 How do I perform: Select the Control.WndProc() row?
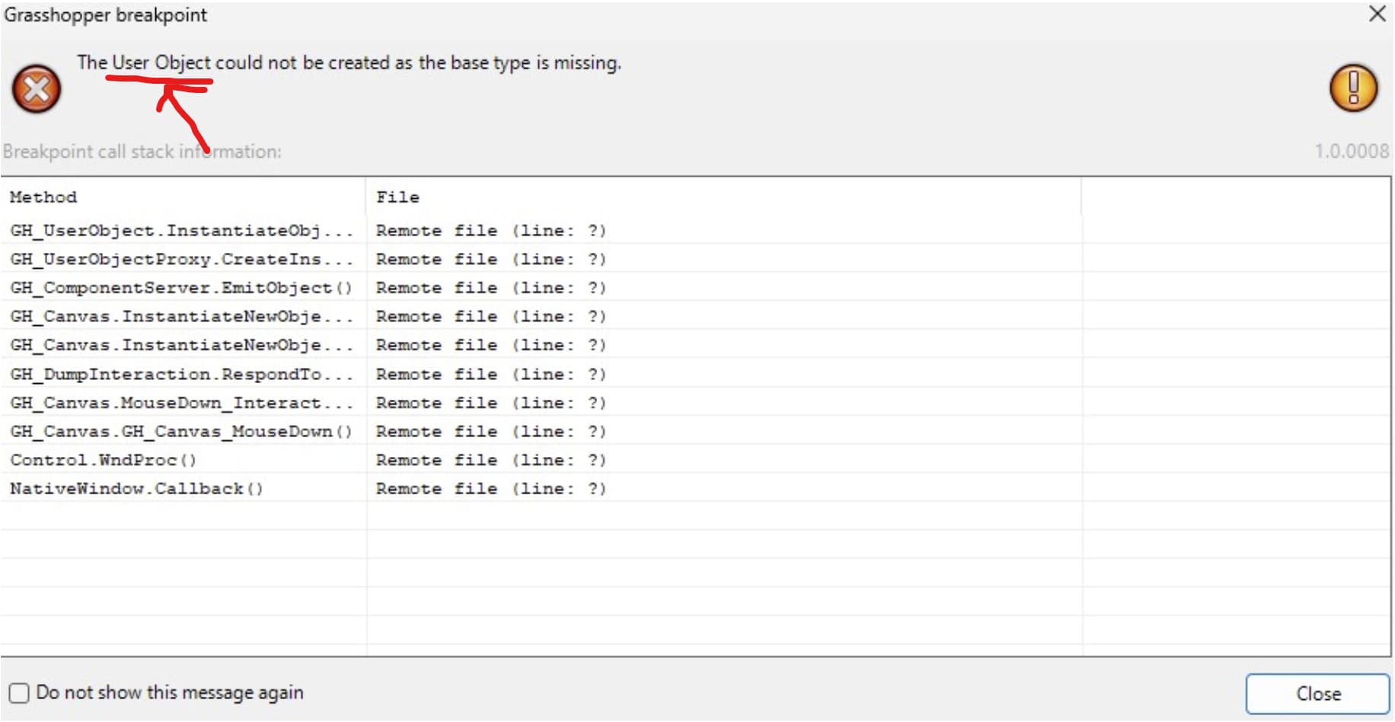[104, 460]
